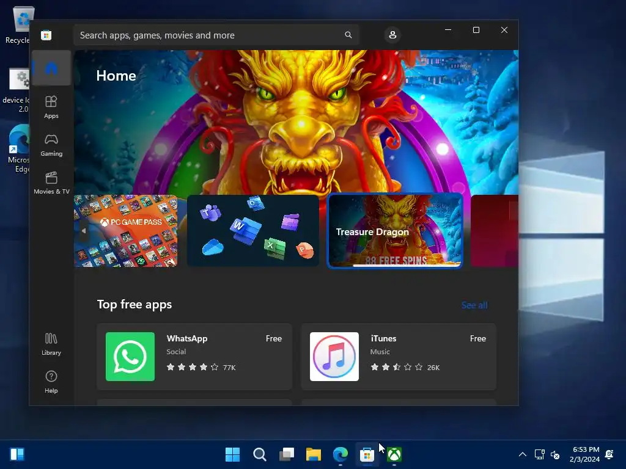Show hidden system tray icons
This screenshot has height=469, width=626.
[x=522, y=454]
